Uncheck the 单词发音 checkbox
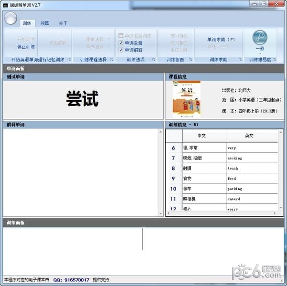This screenshot has width=287, height=286. coord(121,43)
